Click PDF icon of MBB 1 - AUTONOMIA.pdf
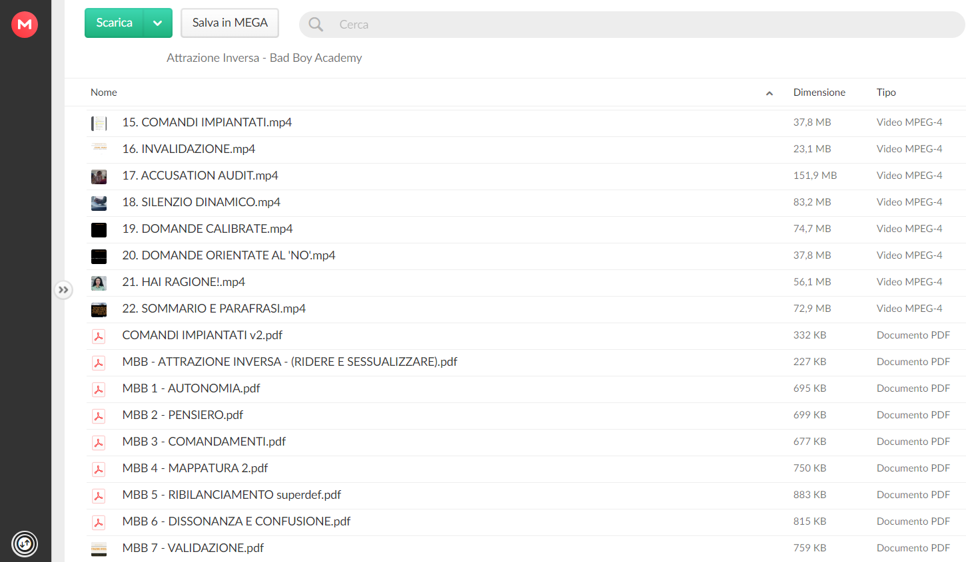 tap(99, 389)
